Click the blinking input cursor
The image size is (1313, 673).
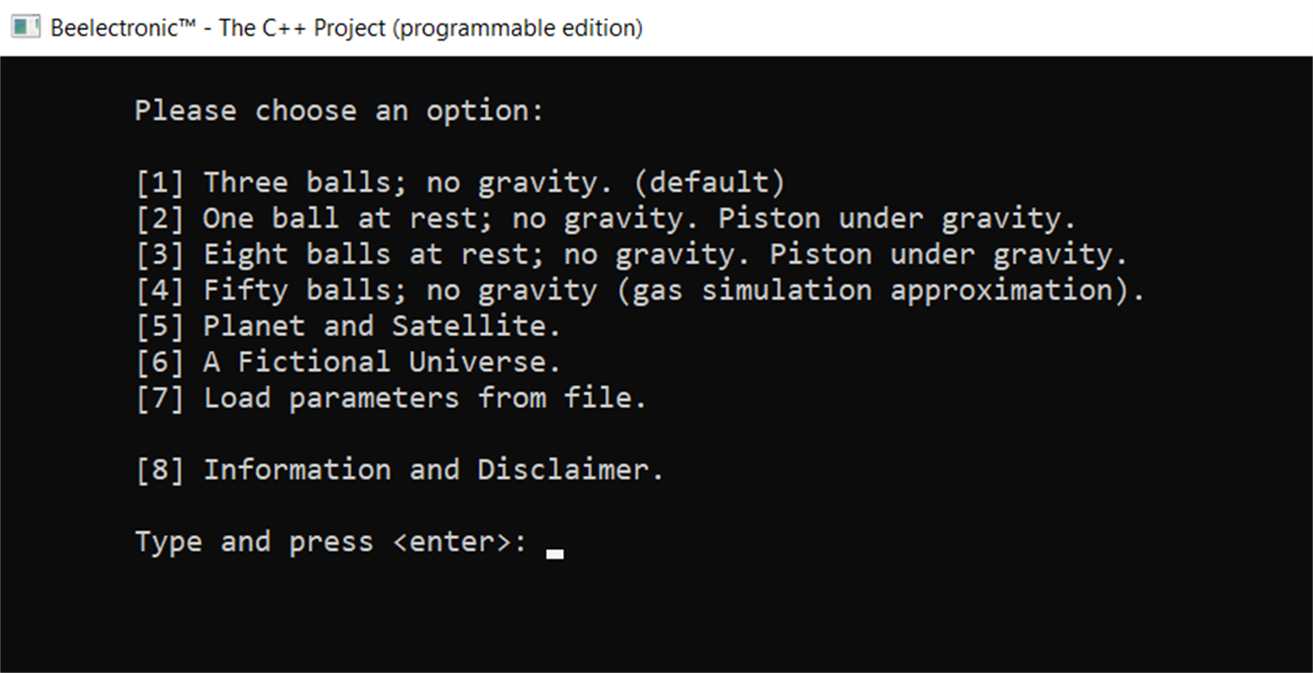point(554,553)
